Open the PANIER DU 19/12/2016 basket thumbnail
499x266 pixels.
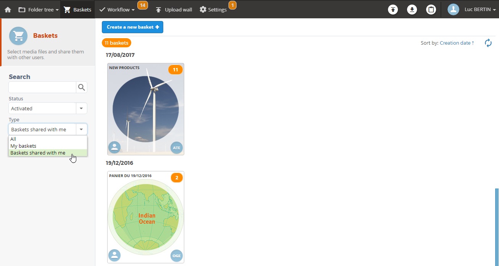[x=146, y=217]
